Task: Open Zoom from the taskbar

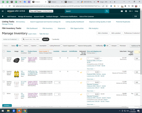Action: 14,111
